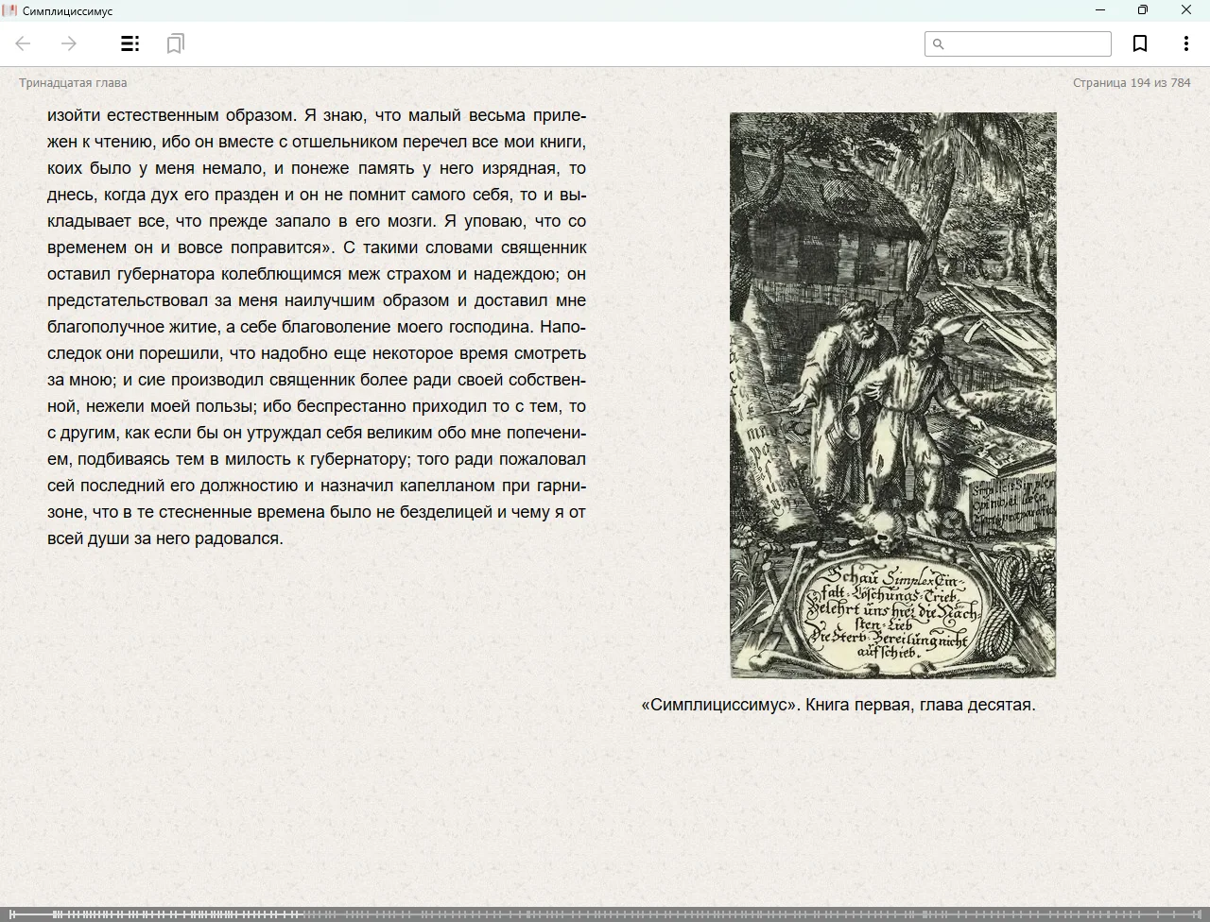Open the table of contents

pyautogui.click(x=130, y=43)
